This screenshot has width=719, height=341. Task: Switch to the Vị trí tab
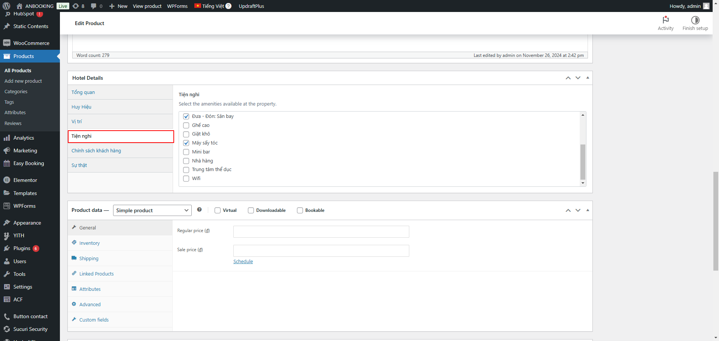tap(120, 121)
